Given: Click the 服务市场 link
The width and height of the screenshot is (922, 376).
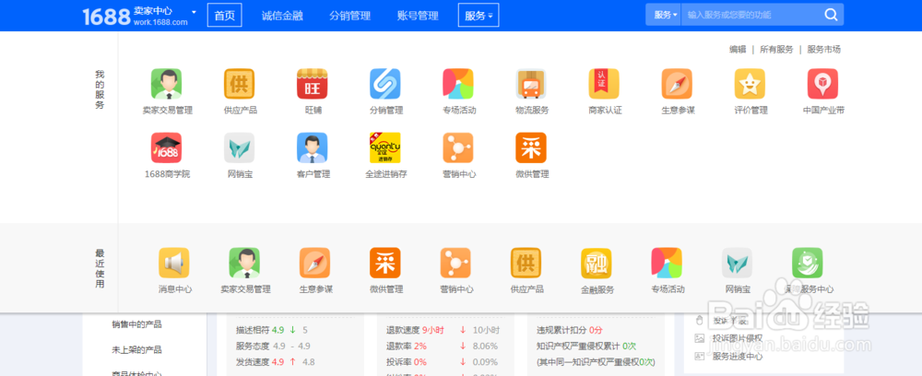Looking at the screenshot, I should [823, 50].
